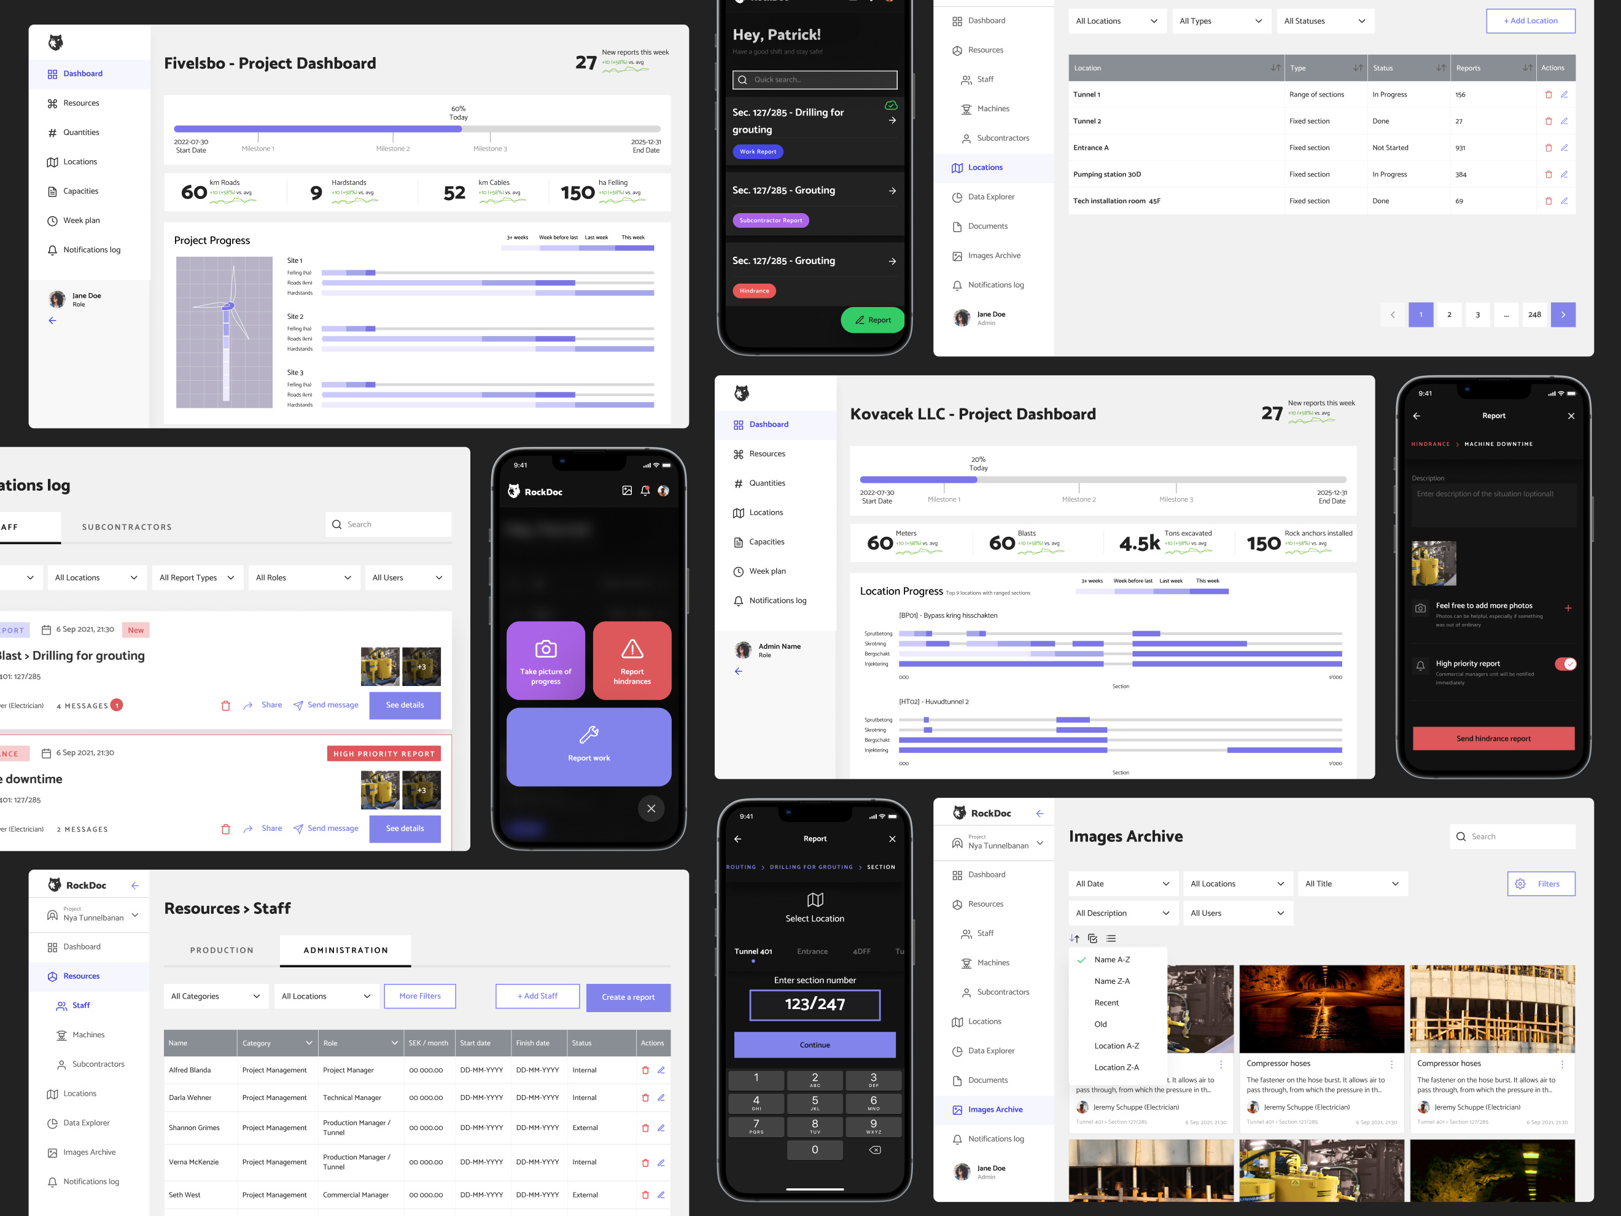The width and height of the screenshot is (1621, 1216).
Task: Tap the Report hindrances warning icon
Action: coord(632,649)
